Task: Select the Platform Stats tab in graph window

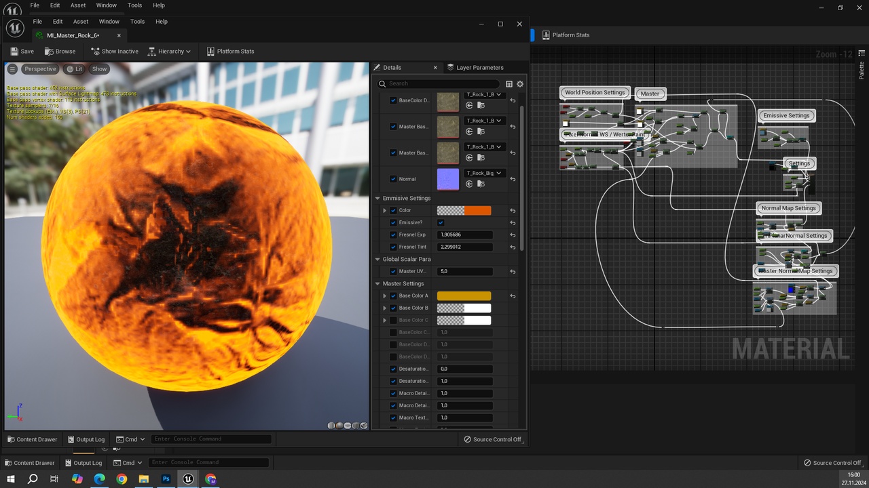Action: tap(565, 35)
